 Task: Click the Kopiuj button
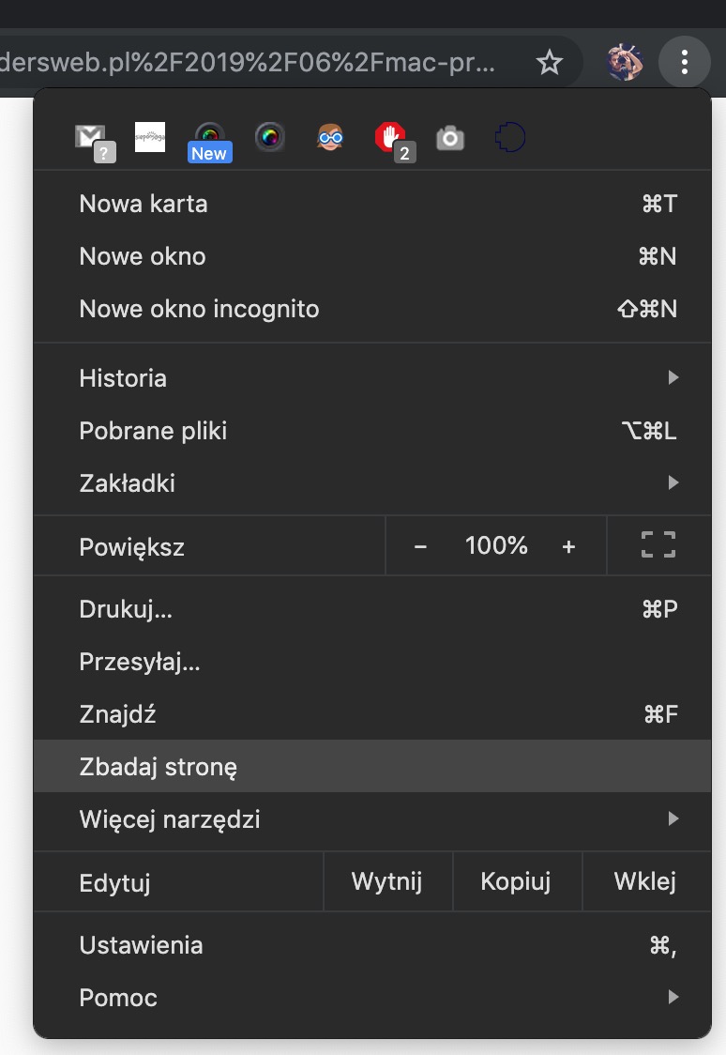point(516,881)
